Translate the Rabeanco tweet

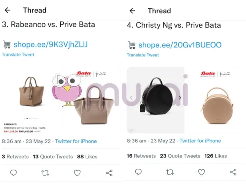coord(18,55)
